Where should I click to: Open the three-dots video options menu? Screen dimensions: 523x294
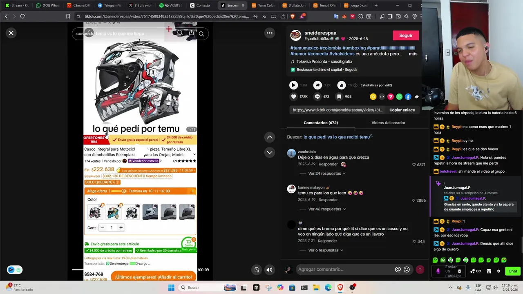pos(270,33)
